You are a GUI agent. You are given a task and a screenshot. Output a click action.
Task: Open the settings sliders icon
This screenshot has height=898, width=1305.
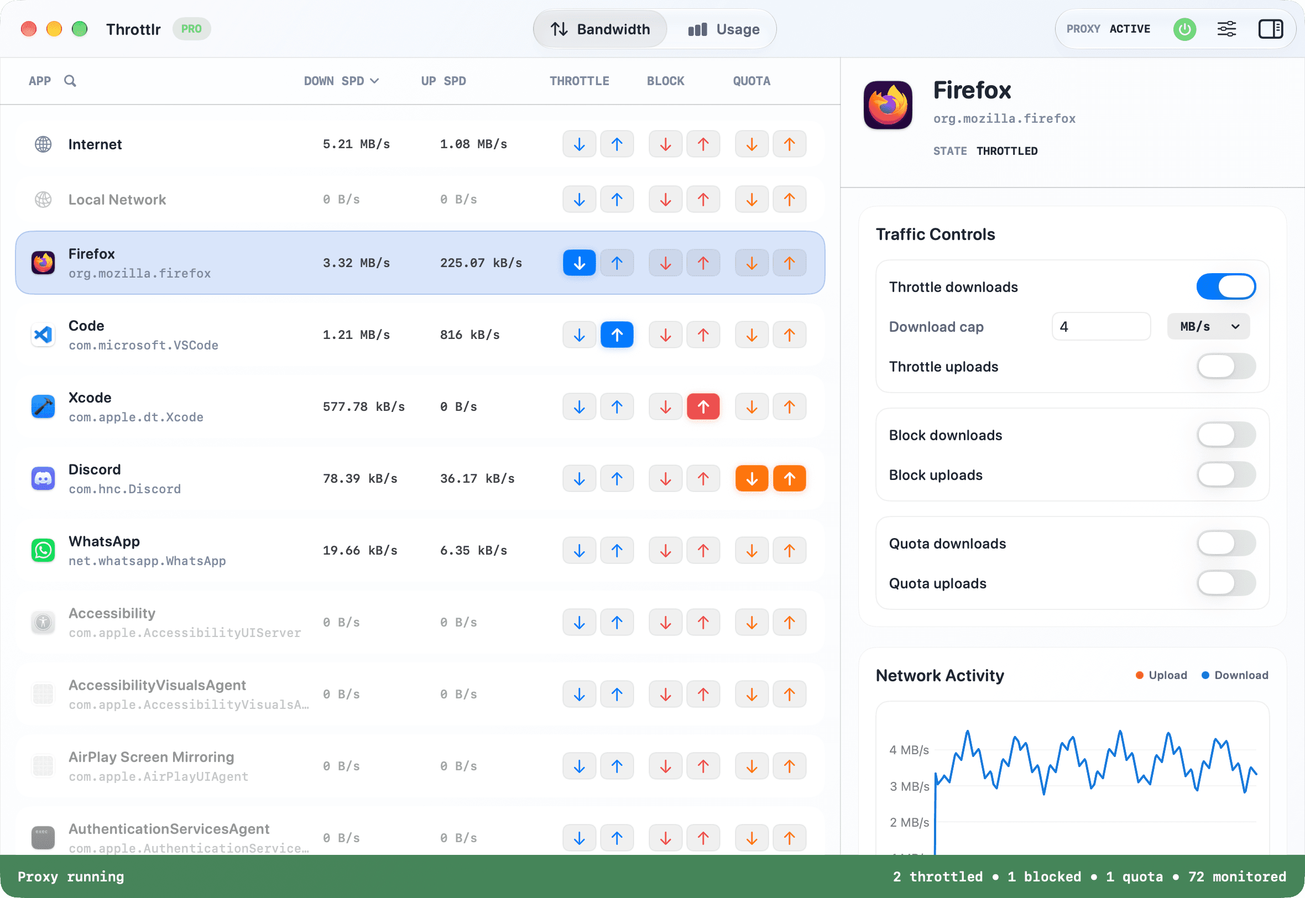coord(1226,29)
